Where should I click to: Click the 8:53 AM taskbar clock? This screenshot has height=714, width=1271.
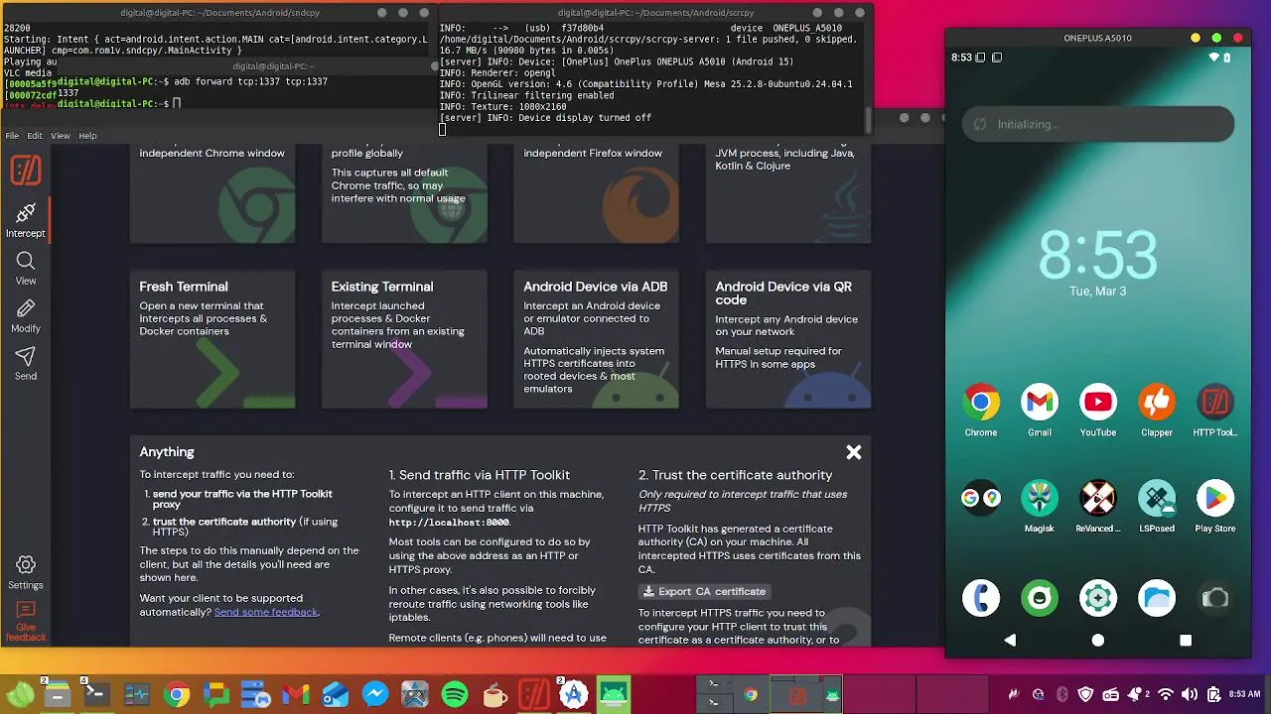click(x=1244, y=695)
